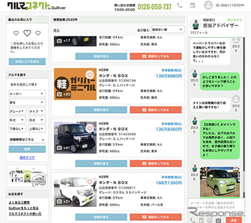Click the camera attach icon in chat toolbar
251x223 pixels.
[x=218, y=220]
